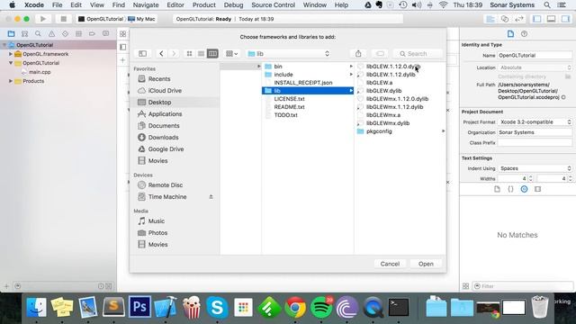Click the Open button
576x324 pixels.
pyautogui.click(x=426, y=264)
